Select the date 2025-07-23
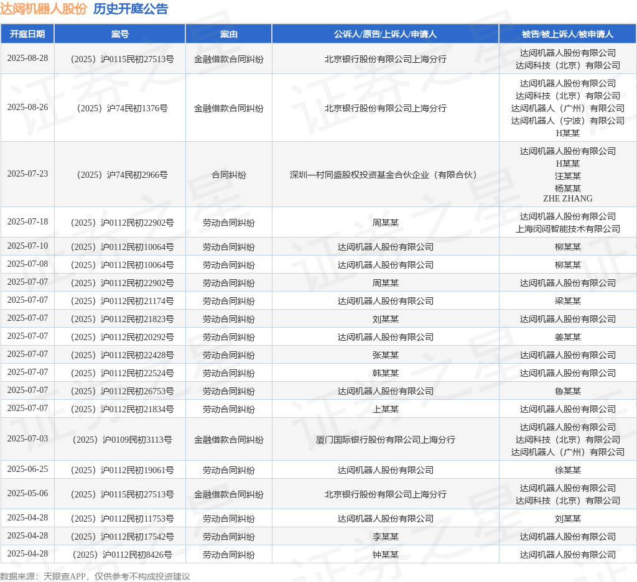The height and width of the screenshot is (582, 637). click(x=27, y=174)
